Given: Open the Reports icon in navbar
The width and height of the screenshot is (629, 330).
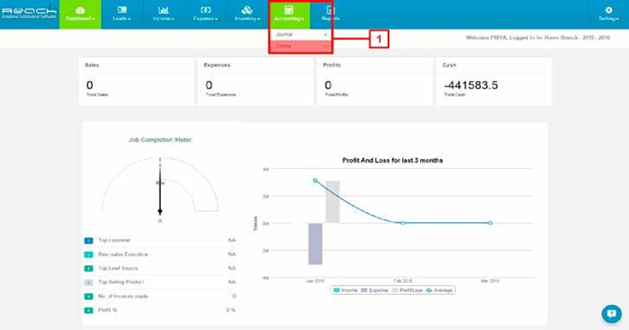Looking at the screenshot, I should pos(330,10).
